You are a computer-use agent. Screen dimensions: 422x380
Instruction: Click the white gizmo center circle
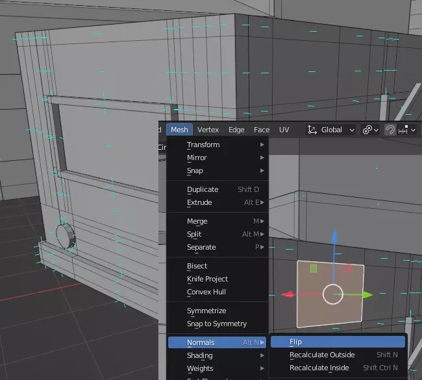pyautogui.click(x=332, y=294)
